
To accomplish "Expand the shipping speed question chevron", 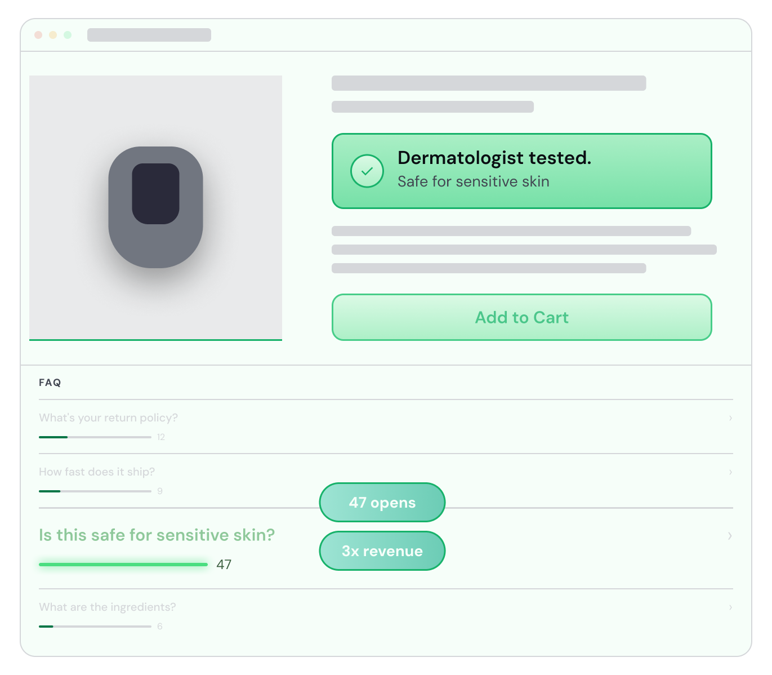I will (730, 472).
